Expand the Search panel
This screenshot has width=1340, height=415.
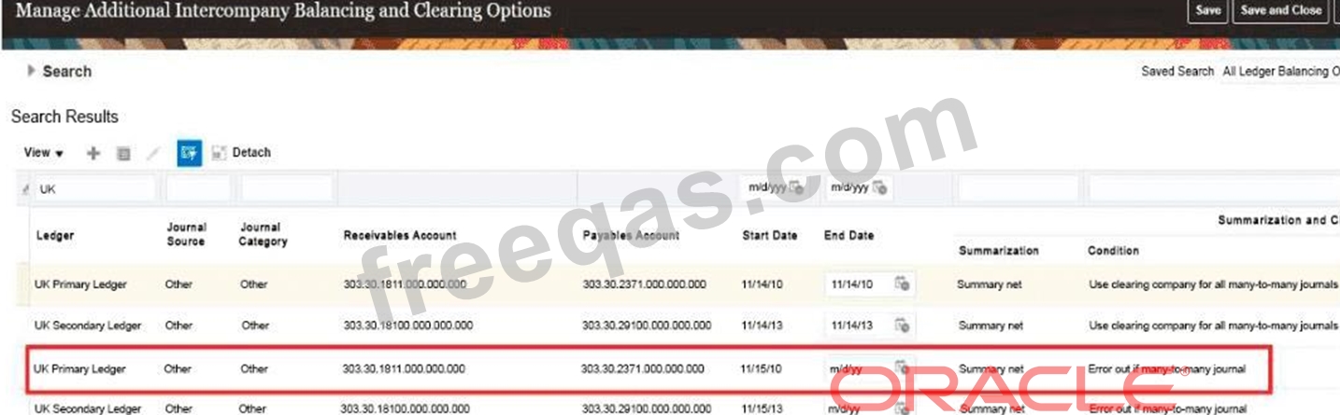tap(33, 71)
